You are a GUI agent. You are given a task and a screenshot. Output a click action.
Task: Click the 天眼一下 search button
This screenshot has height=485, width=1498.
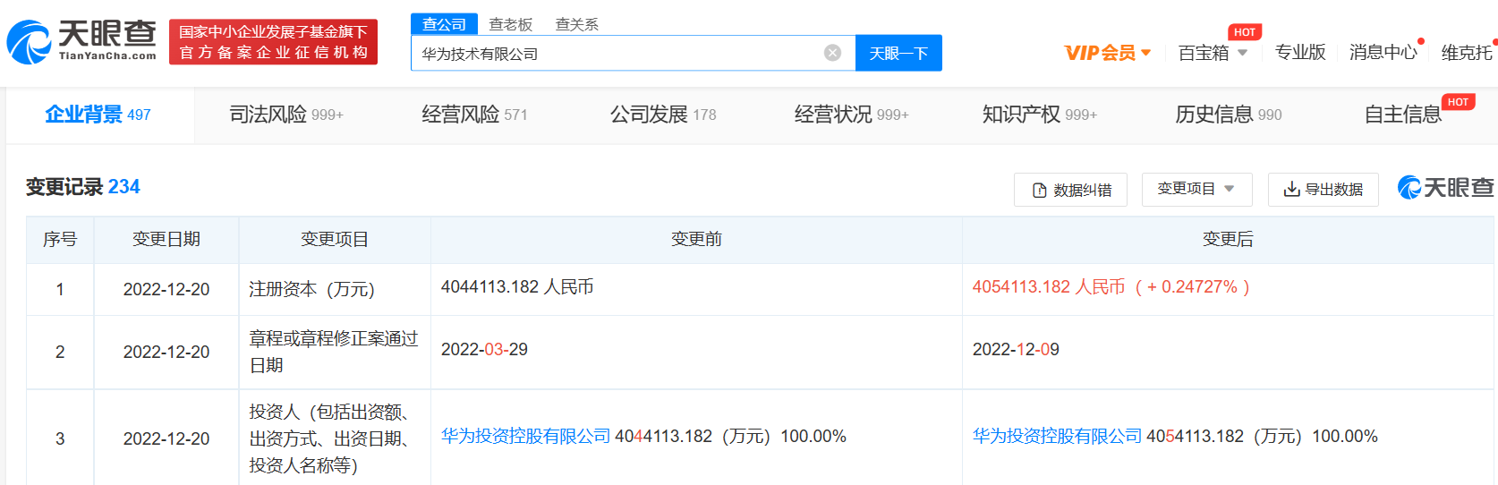[898, 53]
